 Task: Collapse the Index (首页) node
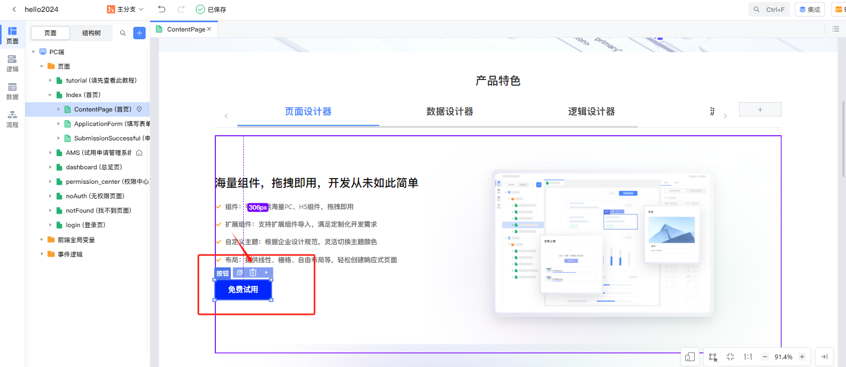click(50, 95)
